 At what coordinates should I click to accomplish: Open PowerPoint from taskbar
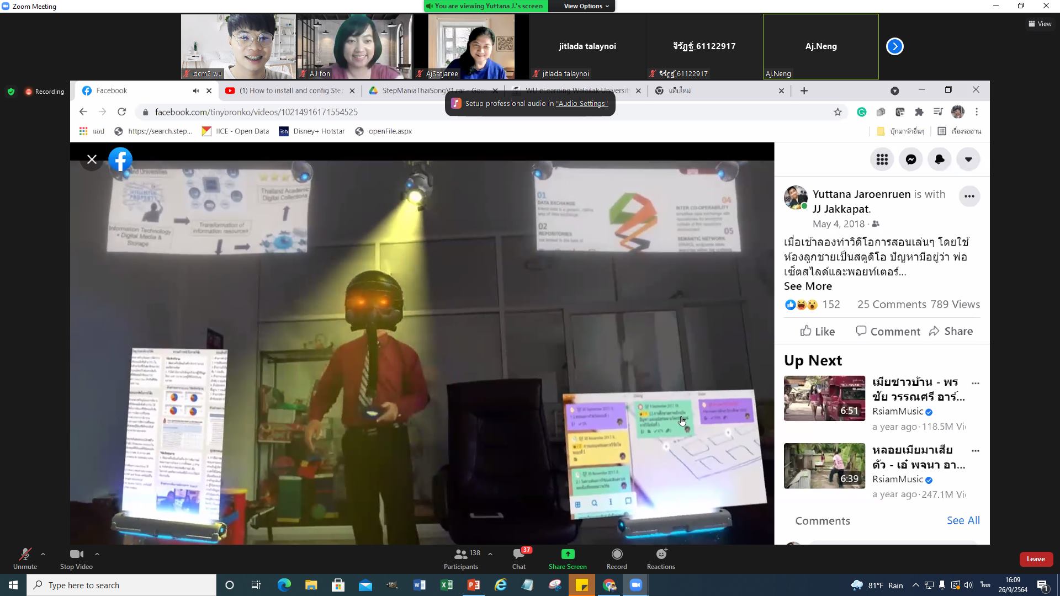[474, 585]
